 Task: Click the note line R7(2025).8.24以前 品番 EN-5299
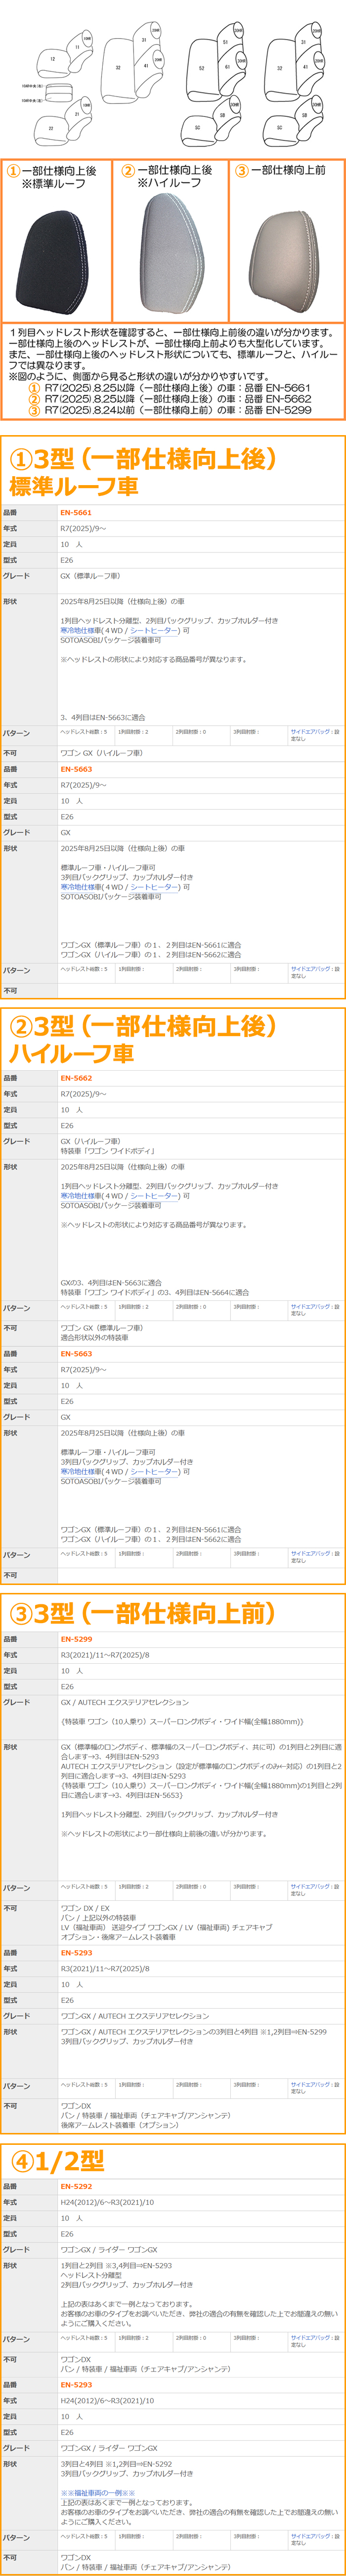click(x=170, y=410)
